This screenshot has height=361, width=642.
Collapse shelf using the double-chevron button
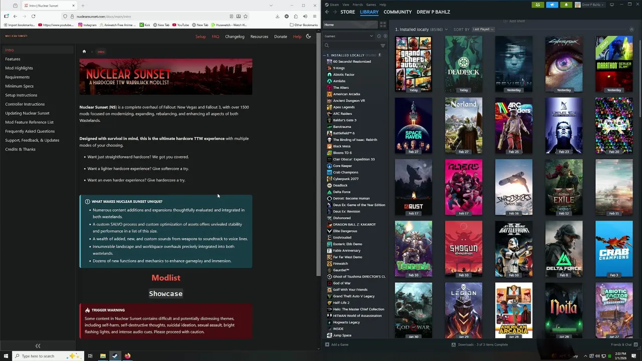pyautogui.click(x=631, y=29)
